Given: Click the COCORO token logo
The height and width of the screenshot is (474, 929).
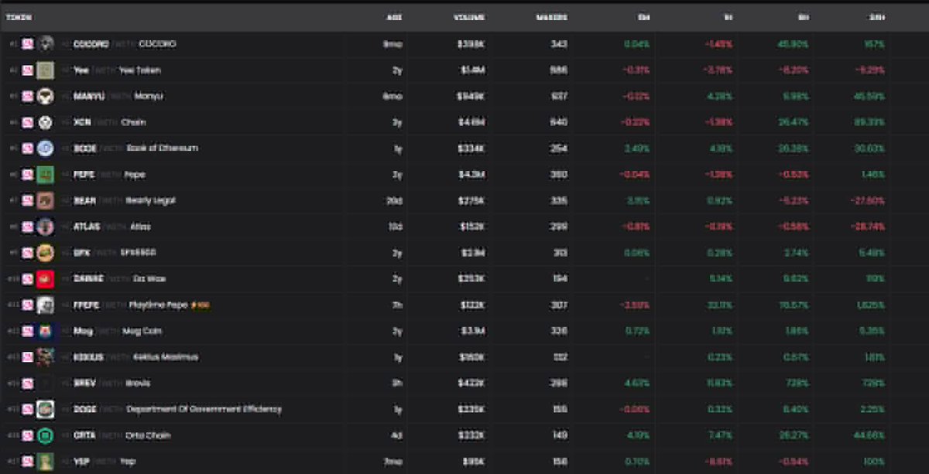Looking at the screenshot, I should pyautogui.click(x=46, y=44).
